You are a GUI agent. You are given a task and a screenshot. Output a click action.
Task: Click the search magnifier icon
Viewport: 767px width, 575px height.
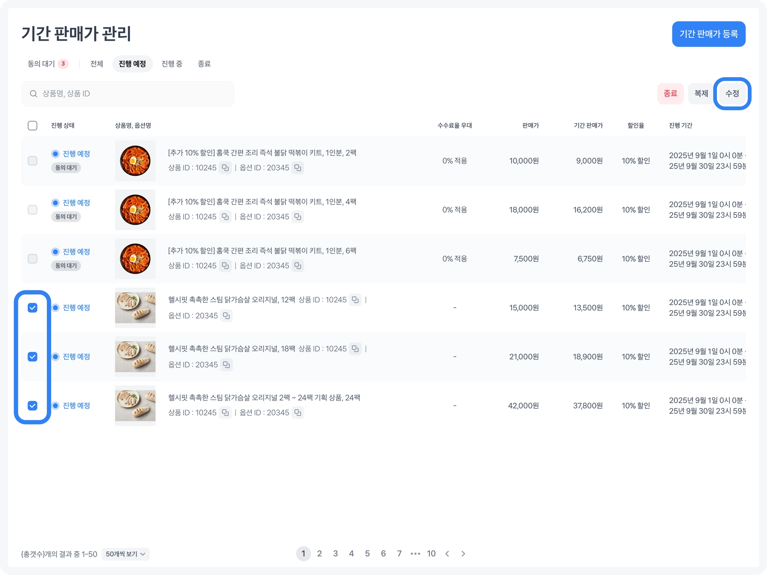point(33,94)
